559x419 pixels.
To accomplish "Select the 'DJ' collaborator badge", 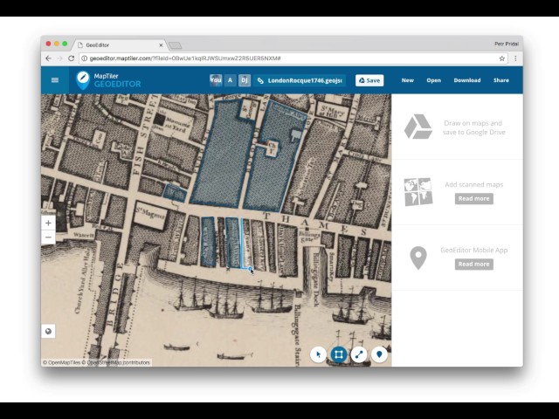I will pyautogui.click(x=245, y=80).
